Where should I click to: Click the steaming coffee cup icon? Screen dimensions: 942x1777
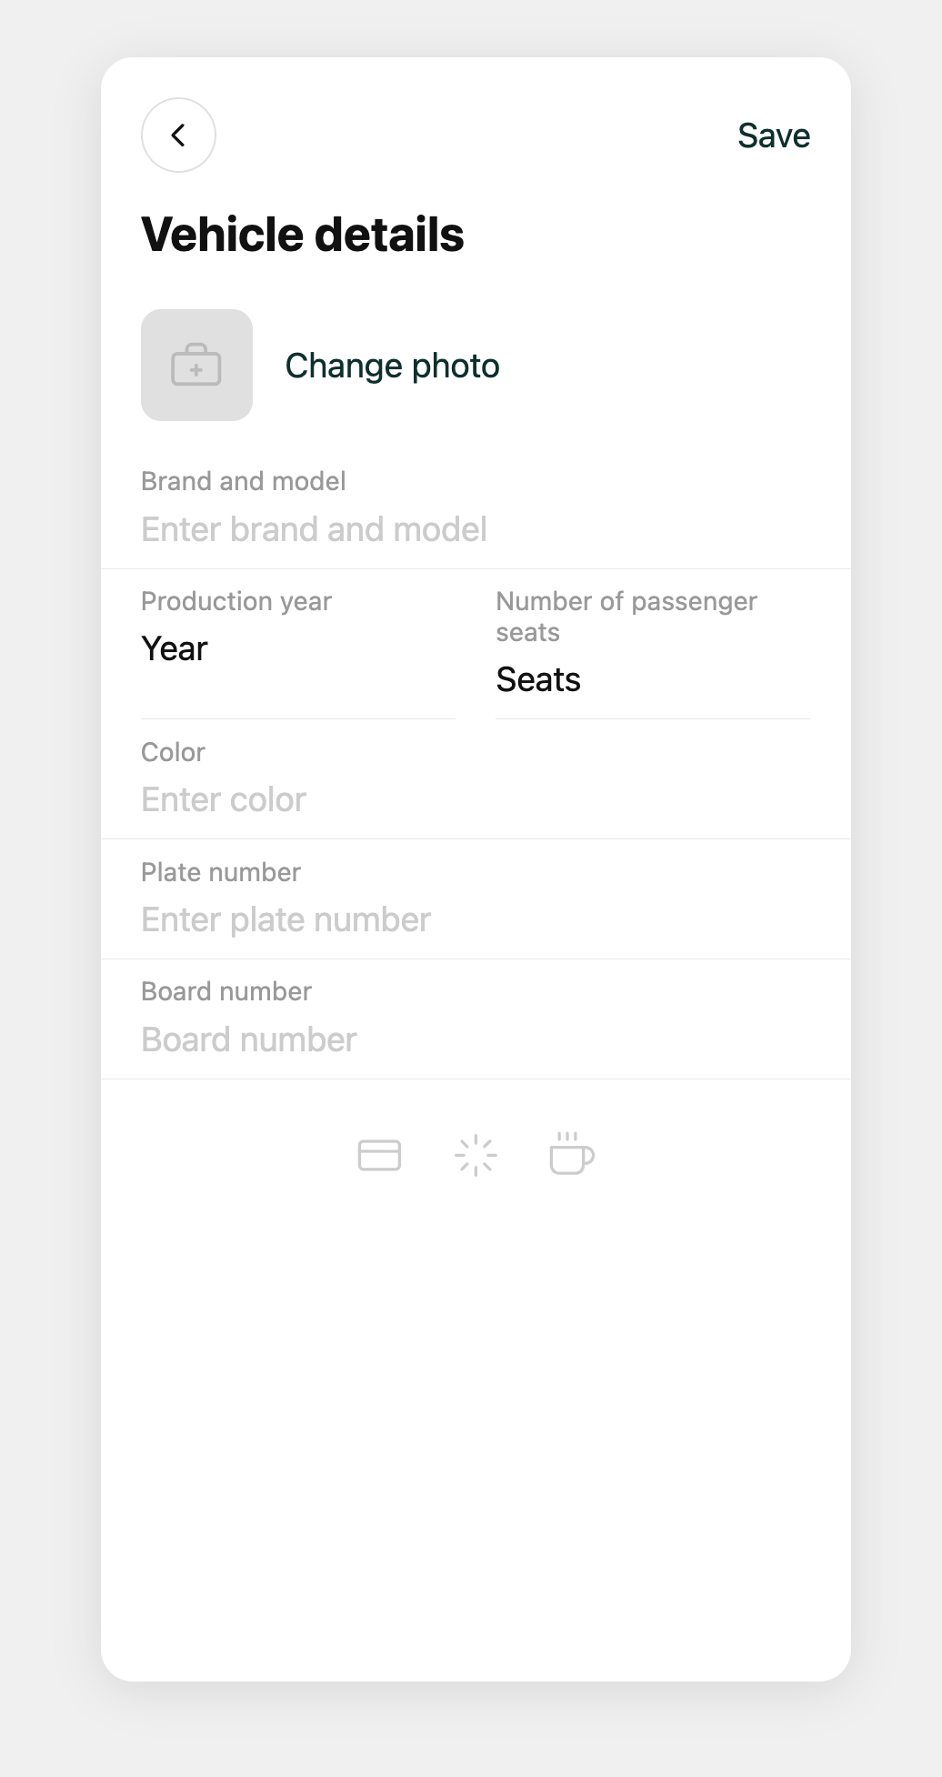572,1153
